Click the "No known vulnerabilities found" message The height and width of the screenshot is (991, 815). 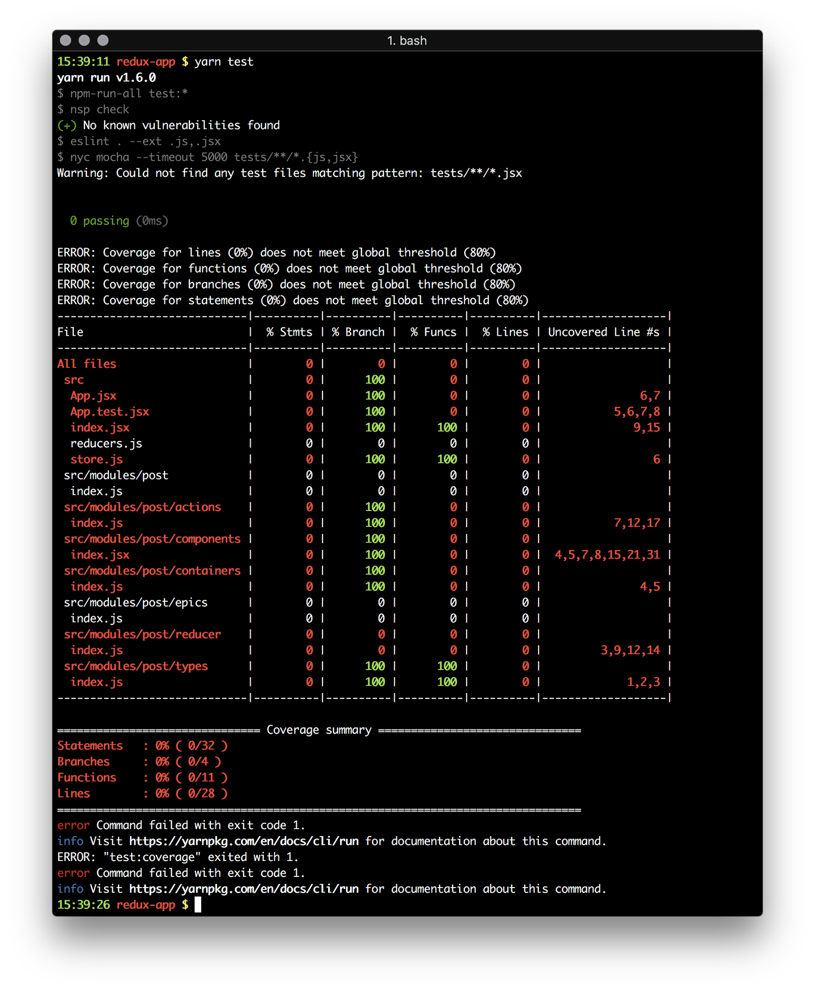tap(181, 125)
